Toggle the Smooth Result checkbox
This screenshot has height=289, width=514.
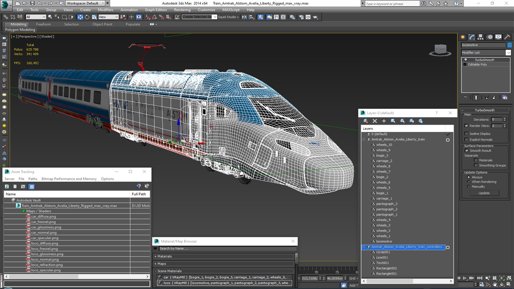[467, 150]
